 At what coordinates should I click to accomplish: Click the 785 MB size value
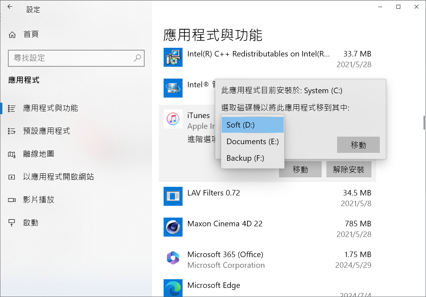click(x=358, y=224)
